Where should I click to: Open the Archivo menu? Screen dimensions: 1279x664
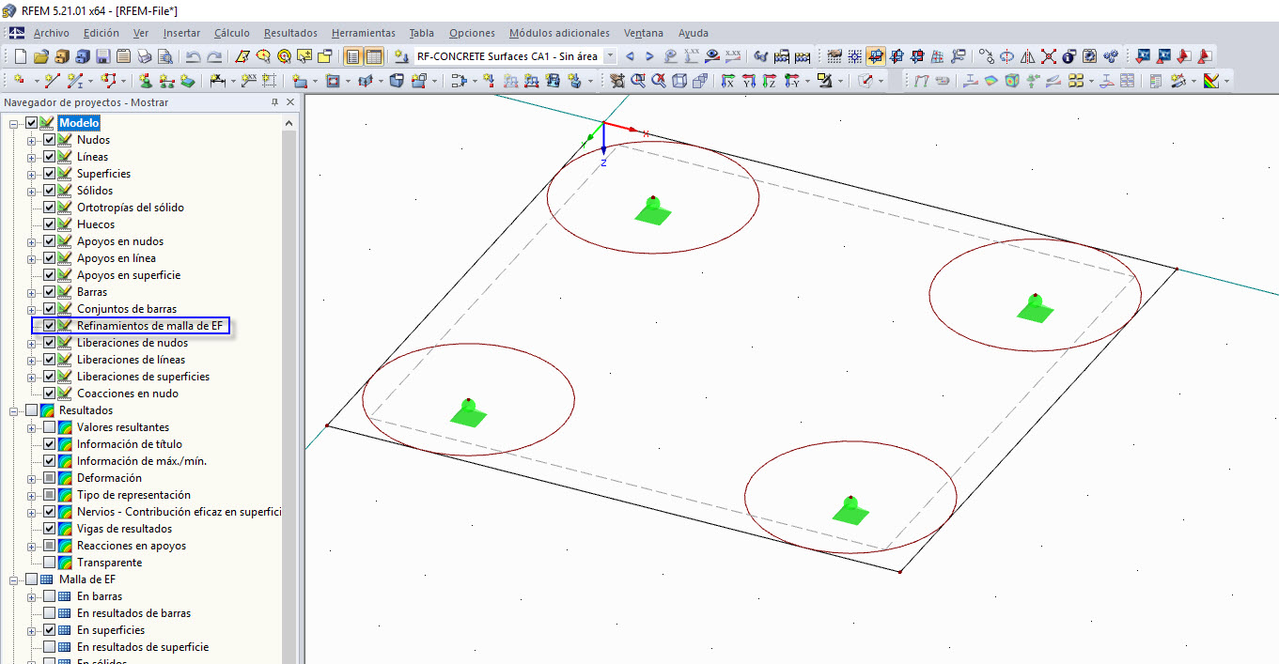click(x=51, y=33)
